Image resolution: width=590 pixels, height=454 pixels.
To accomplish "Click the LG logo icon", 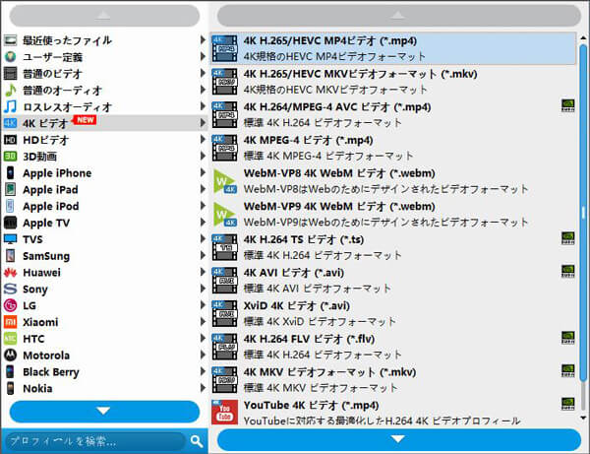I will (10, 305).
